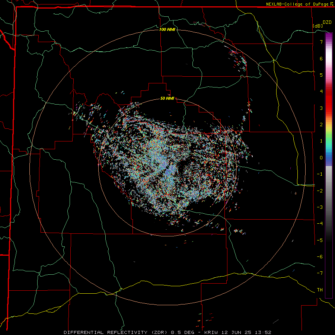The image size is (335, 335).
Task: Click the -7 value on the color scale
Action: [x=320, y=273]
